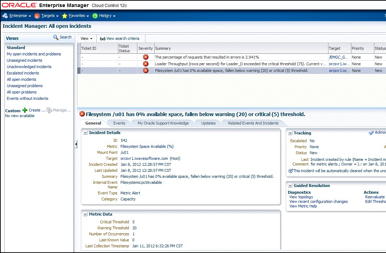Click incident ID value 542

(x=124, y=141)
